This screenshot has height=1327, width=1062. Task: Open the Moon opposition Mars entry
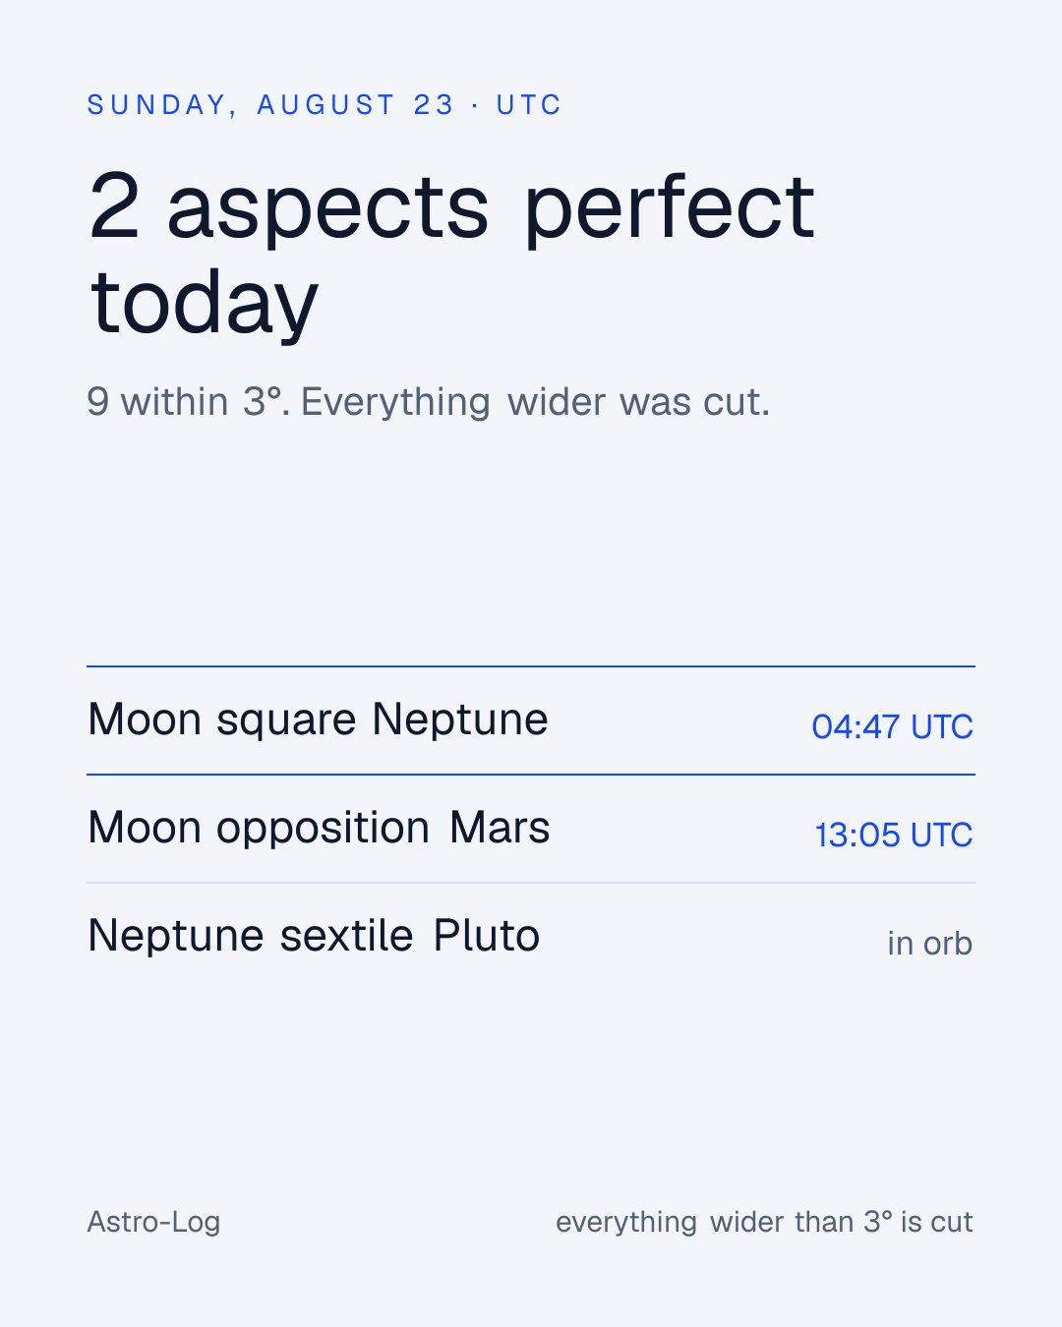pos(531,829)
